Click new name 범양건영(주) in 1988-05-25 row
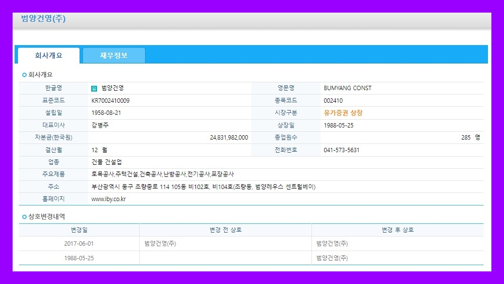Image resolution: width=504 pixels, height=284 pixels. tap(332, 258)
